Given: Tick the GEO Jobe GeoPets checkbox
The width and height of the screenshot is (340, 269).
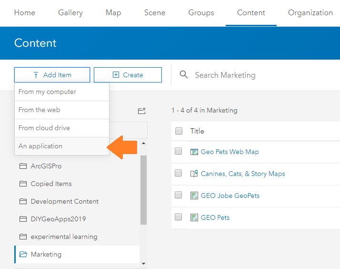Looking at the screenshot, I should [179, 195].
